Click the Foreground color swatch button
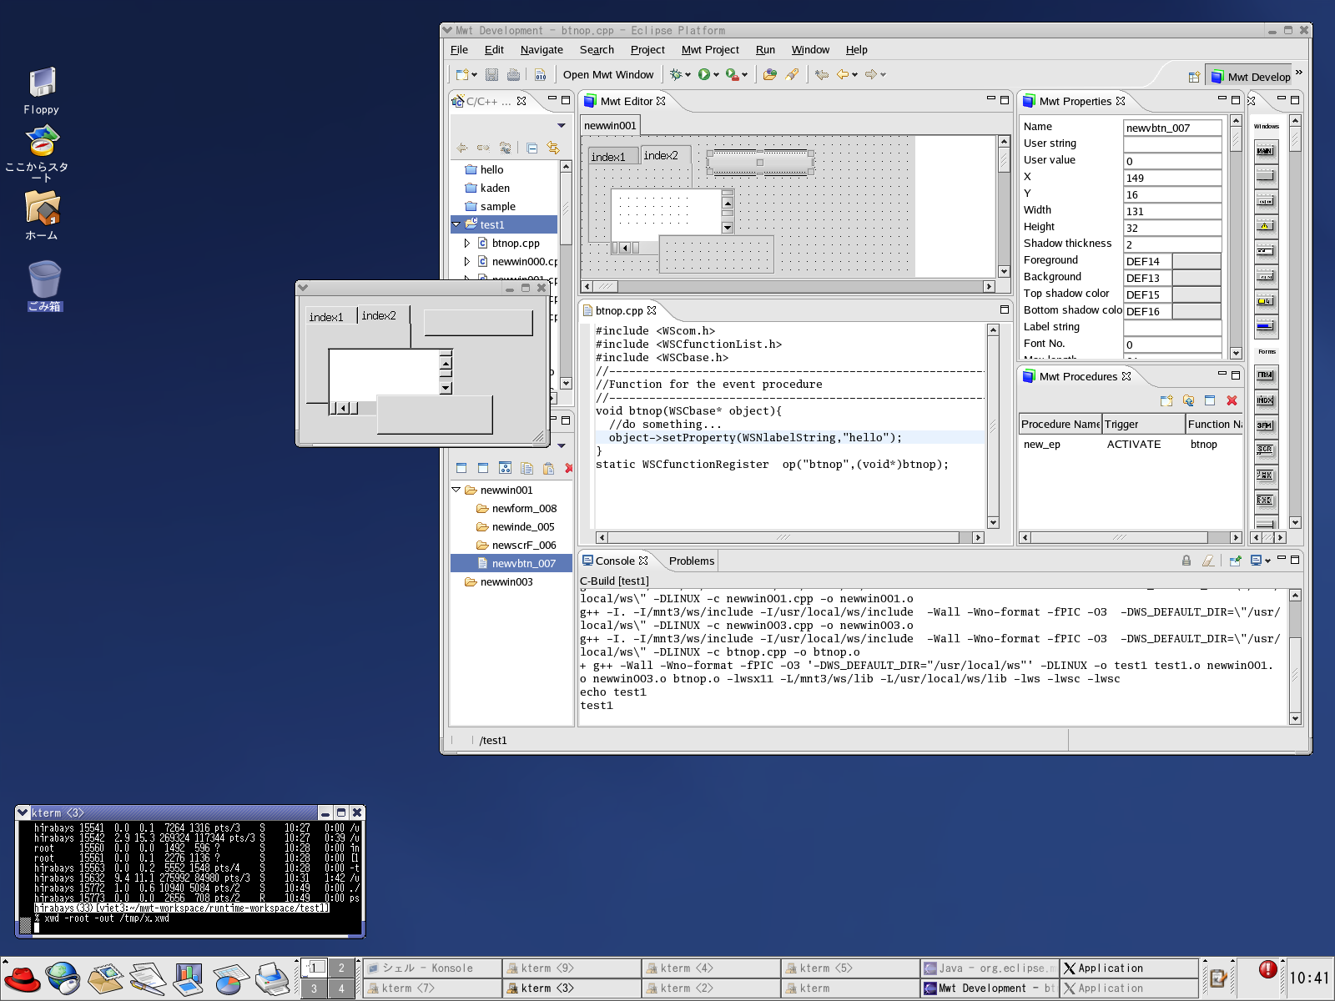The height and width of the screenshot is (1001, 1335). (1196, 261)
